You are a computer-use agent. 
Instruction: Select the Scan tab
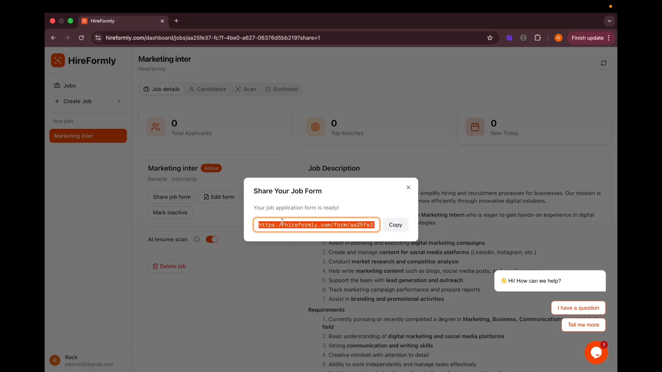point(245,89)
